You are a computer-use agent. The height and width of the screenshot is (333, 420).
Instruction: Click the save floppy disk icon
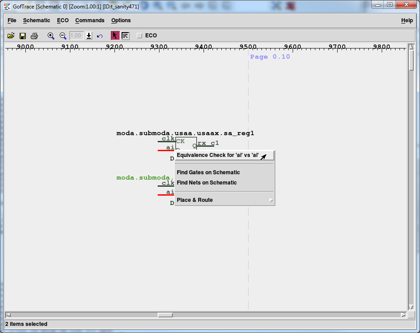coord(23,36)
